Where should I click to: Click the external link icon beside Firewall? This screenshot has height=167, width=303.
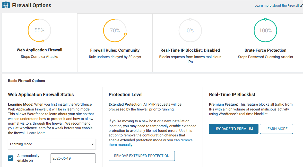301,5
